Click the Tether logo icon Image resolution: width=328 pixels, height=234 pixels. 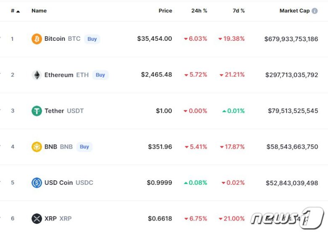37,111
